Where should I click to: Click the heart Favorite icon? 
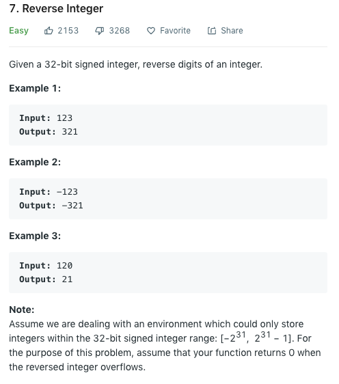[x=151, y=31]
